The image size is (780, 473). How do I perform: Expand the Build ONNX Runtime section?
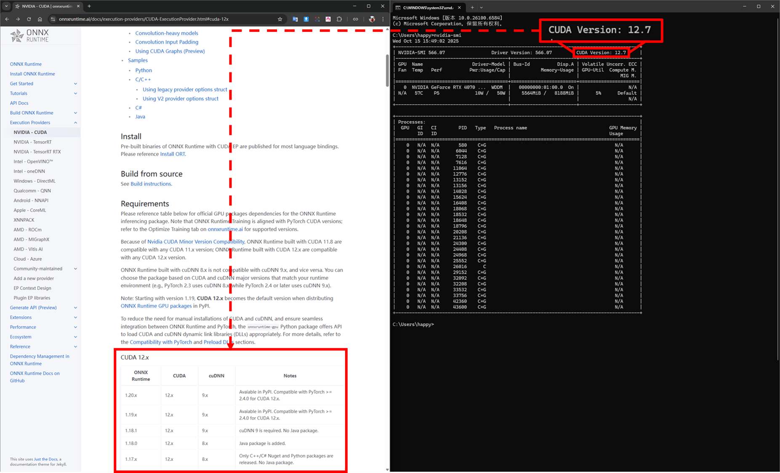[75, 113]
